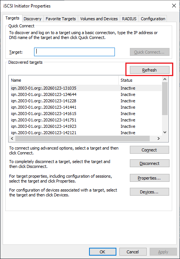180x259 pixels.
Task: Select target ending 20260123-142121
Action: tap(86, 133)
